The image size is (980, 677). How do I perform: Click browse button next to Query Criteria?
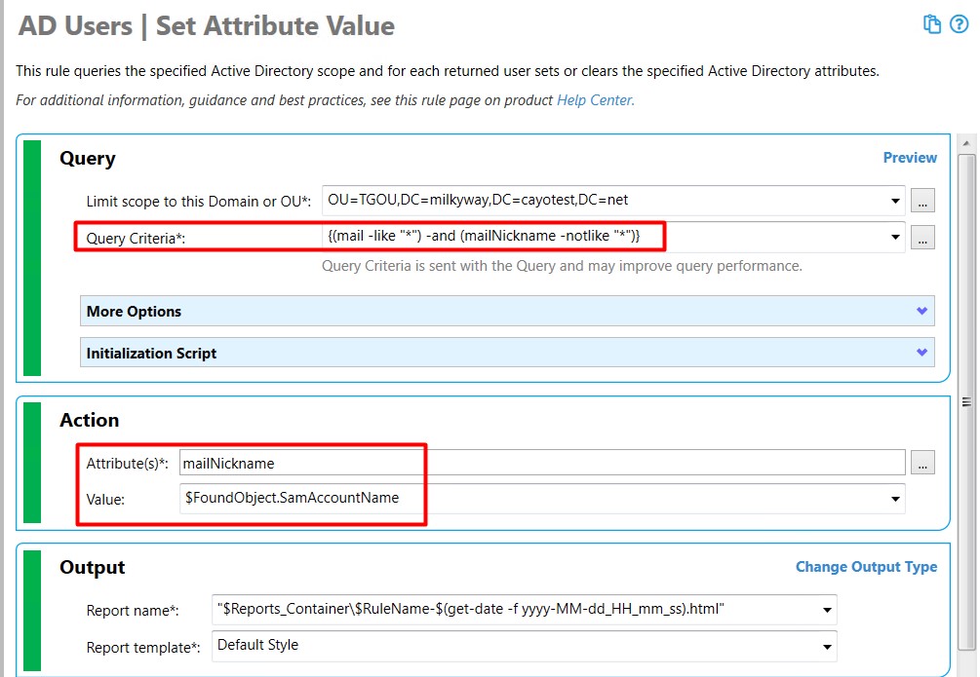point(922,238)
